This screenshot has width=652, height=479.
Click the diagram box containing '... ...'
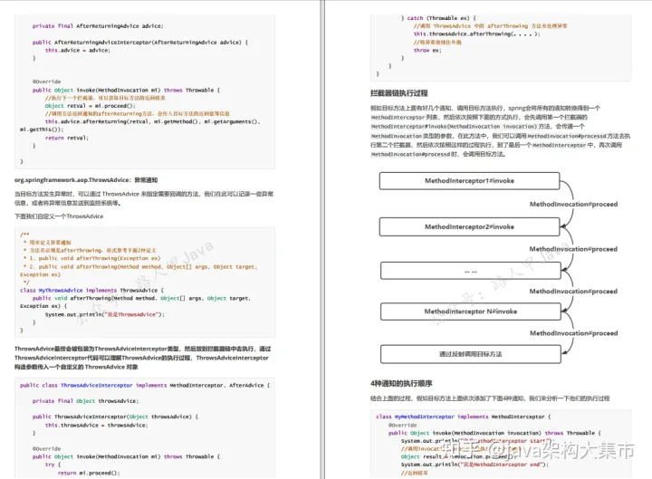pos(471,271)
